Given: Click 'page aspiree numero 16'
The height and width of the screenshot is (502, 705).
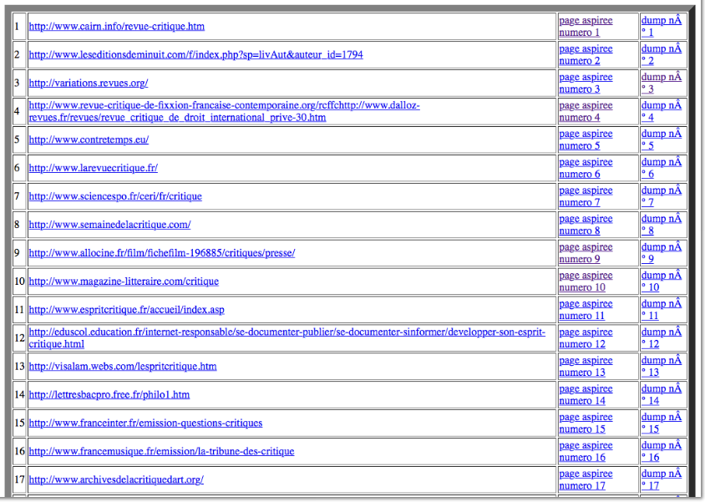Looking at the screenshot, I should (586, 451).
